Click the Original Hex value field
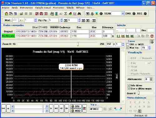Image resolution: width=156 pixels, height=118 pixels. pos(95,31)
